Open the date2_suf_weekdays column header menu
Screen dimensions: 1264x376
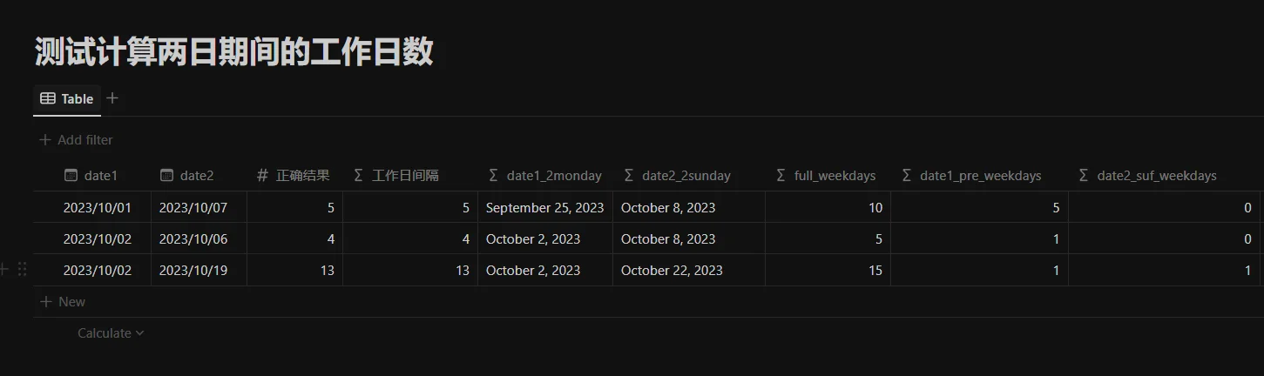tap(1165, 175)
